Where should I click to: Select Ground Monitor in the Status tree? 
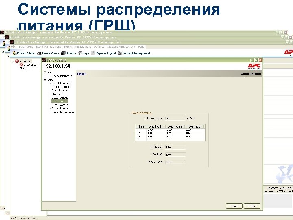(59, 90)
